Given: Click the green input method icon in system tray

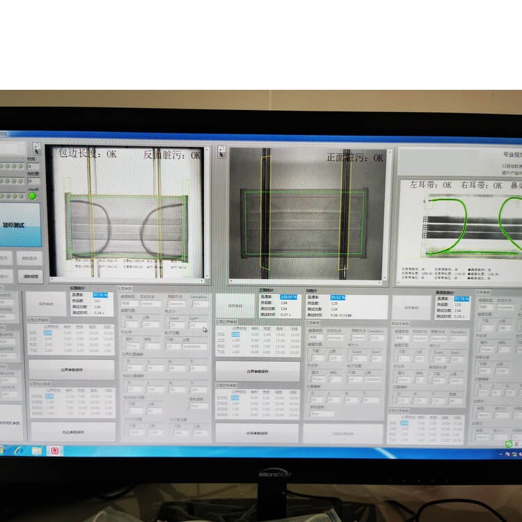Looking at the screenshot, I should 509,444.
